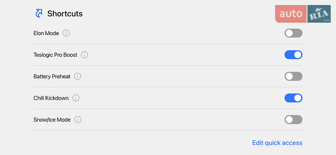Select the Snow/Ice Mode label text
Viewport: 336px width, 155px height.
52,120
